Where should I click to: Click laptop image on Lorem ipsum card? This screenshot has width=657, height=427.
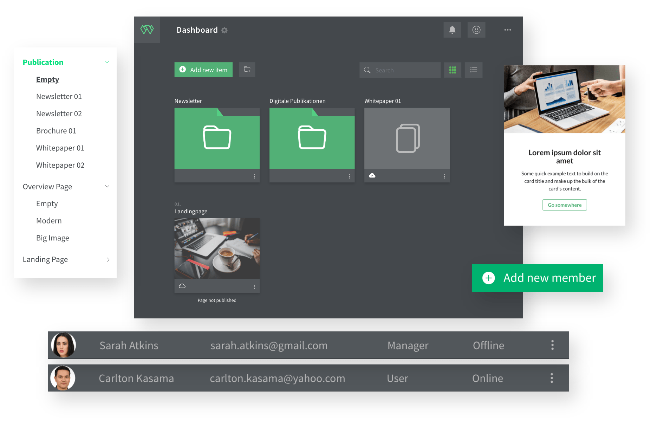[x=565, y=99]
